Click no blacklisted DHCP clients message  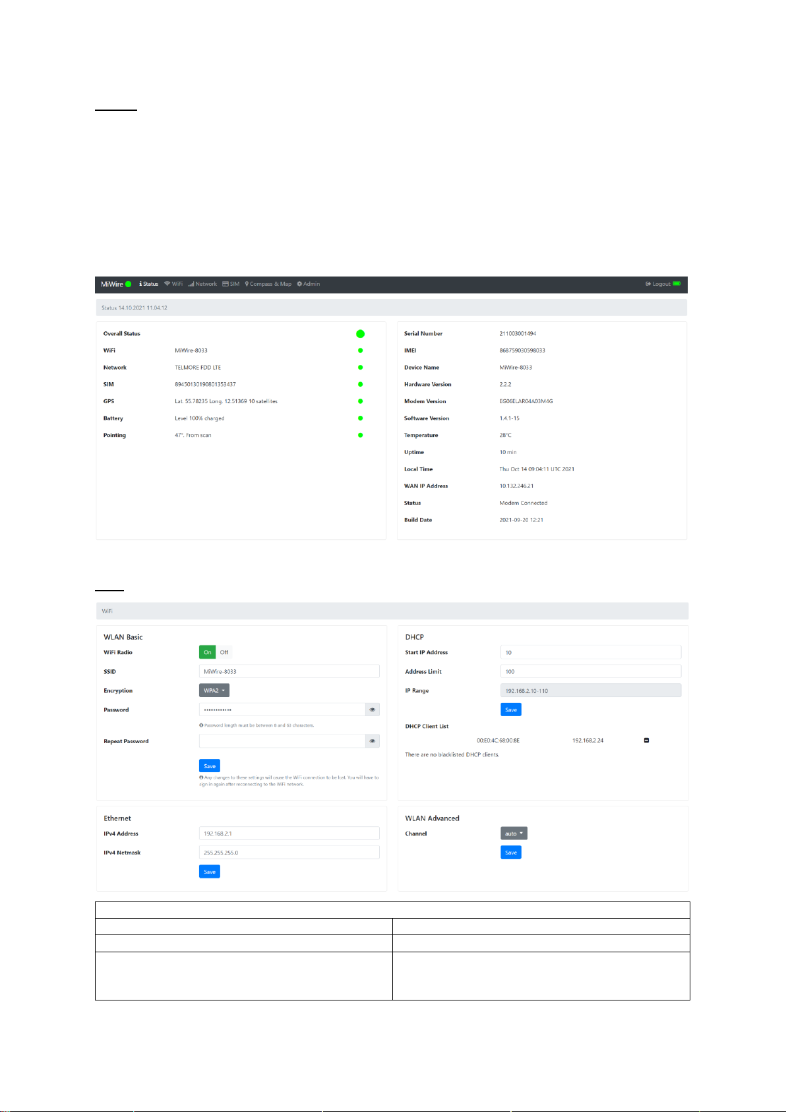(452, 754)
